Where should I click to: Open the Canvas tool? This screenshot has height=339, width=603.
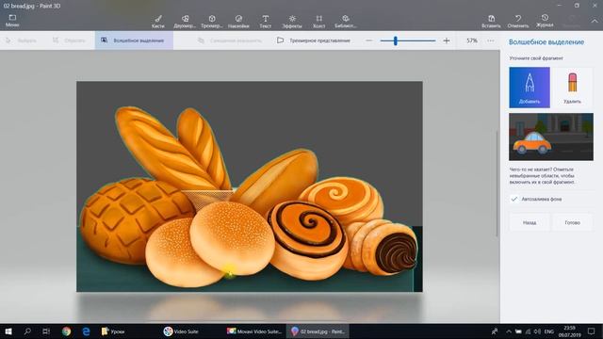click(x=318, y=22)
